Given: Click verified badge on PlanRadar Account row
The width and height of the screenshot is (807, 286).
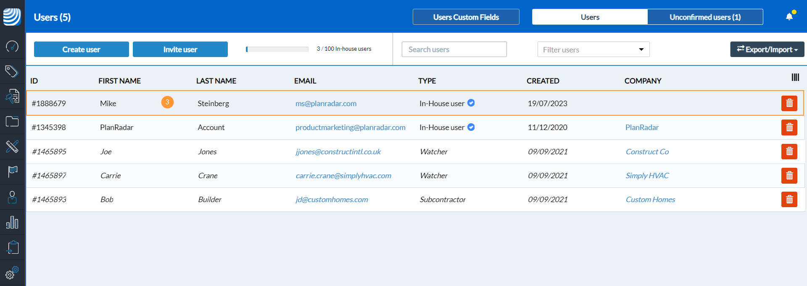Looking at the screenshot, I should pos(471,127).
